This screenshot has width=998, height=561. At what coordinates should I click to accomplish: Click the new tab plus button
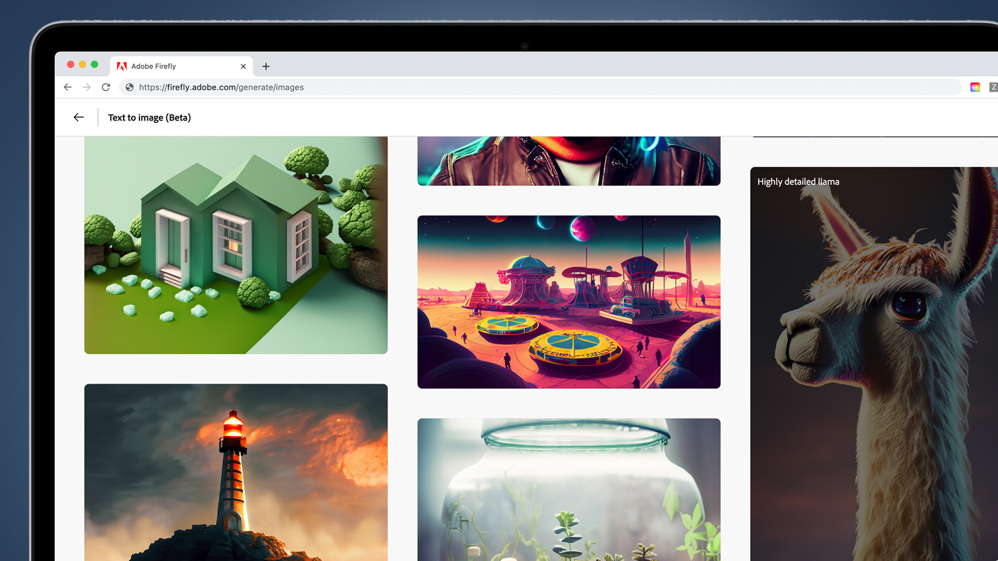pos(266,66)
